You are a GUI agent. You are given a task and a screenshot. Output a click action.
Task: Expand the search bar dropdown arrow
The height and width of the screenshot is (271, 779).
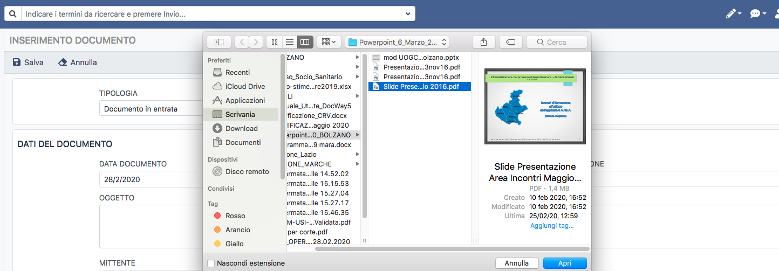click(x=408, y=14)
